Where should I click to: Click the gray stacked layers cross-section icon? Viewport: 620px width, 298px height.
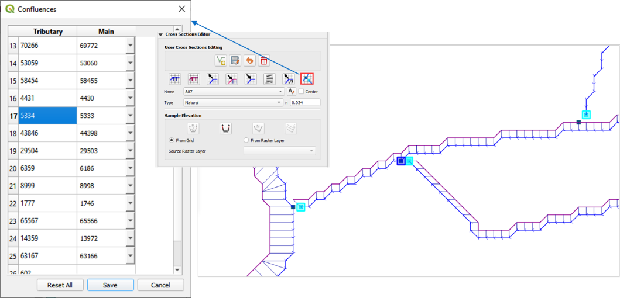[x=269, y=79]
